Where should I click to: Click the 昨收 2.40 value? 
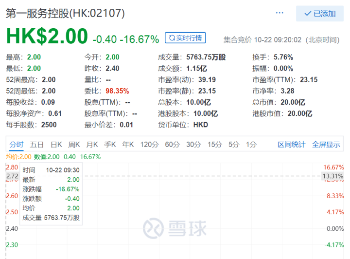(112, 68)
